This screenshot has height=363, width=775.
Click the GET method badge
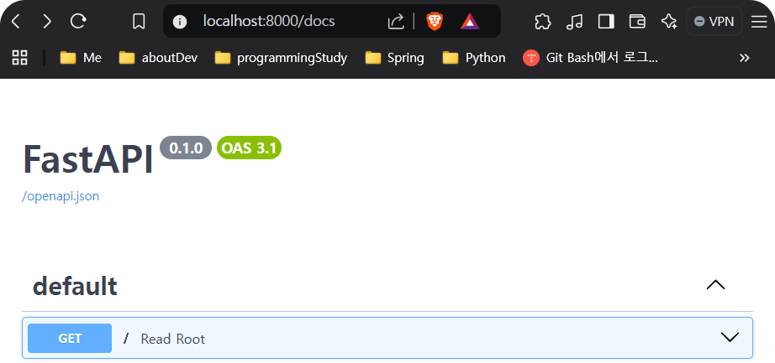point(70,339)
